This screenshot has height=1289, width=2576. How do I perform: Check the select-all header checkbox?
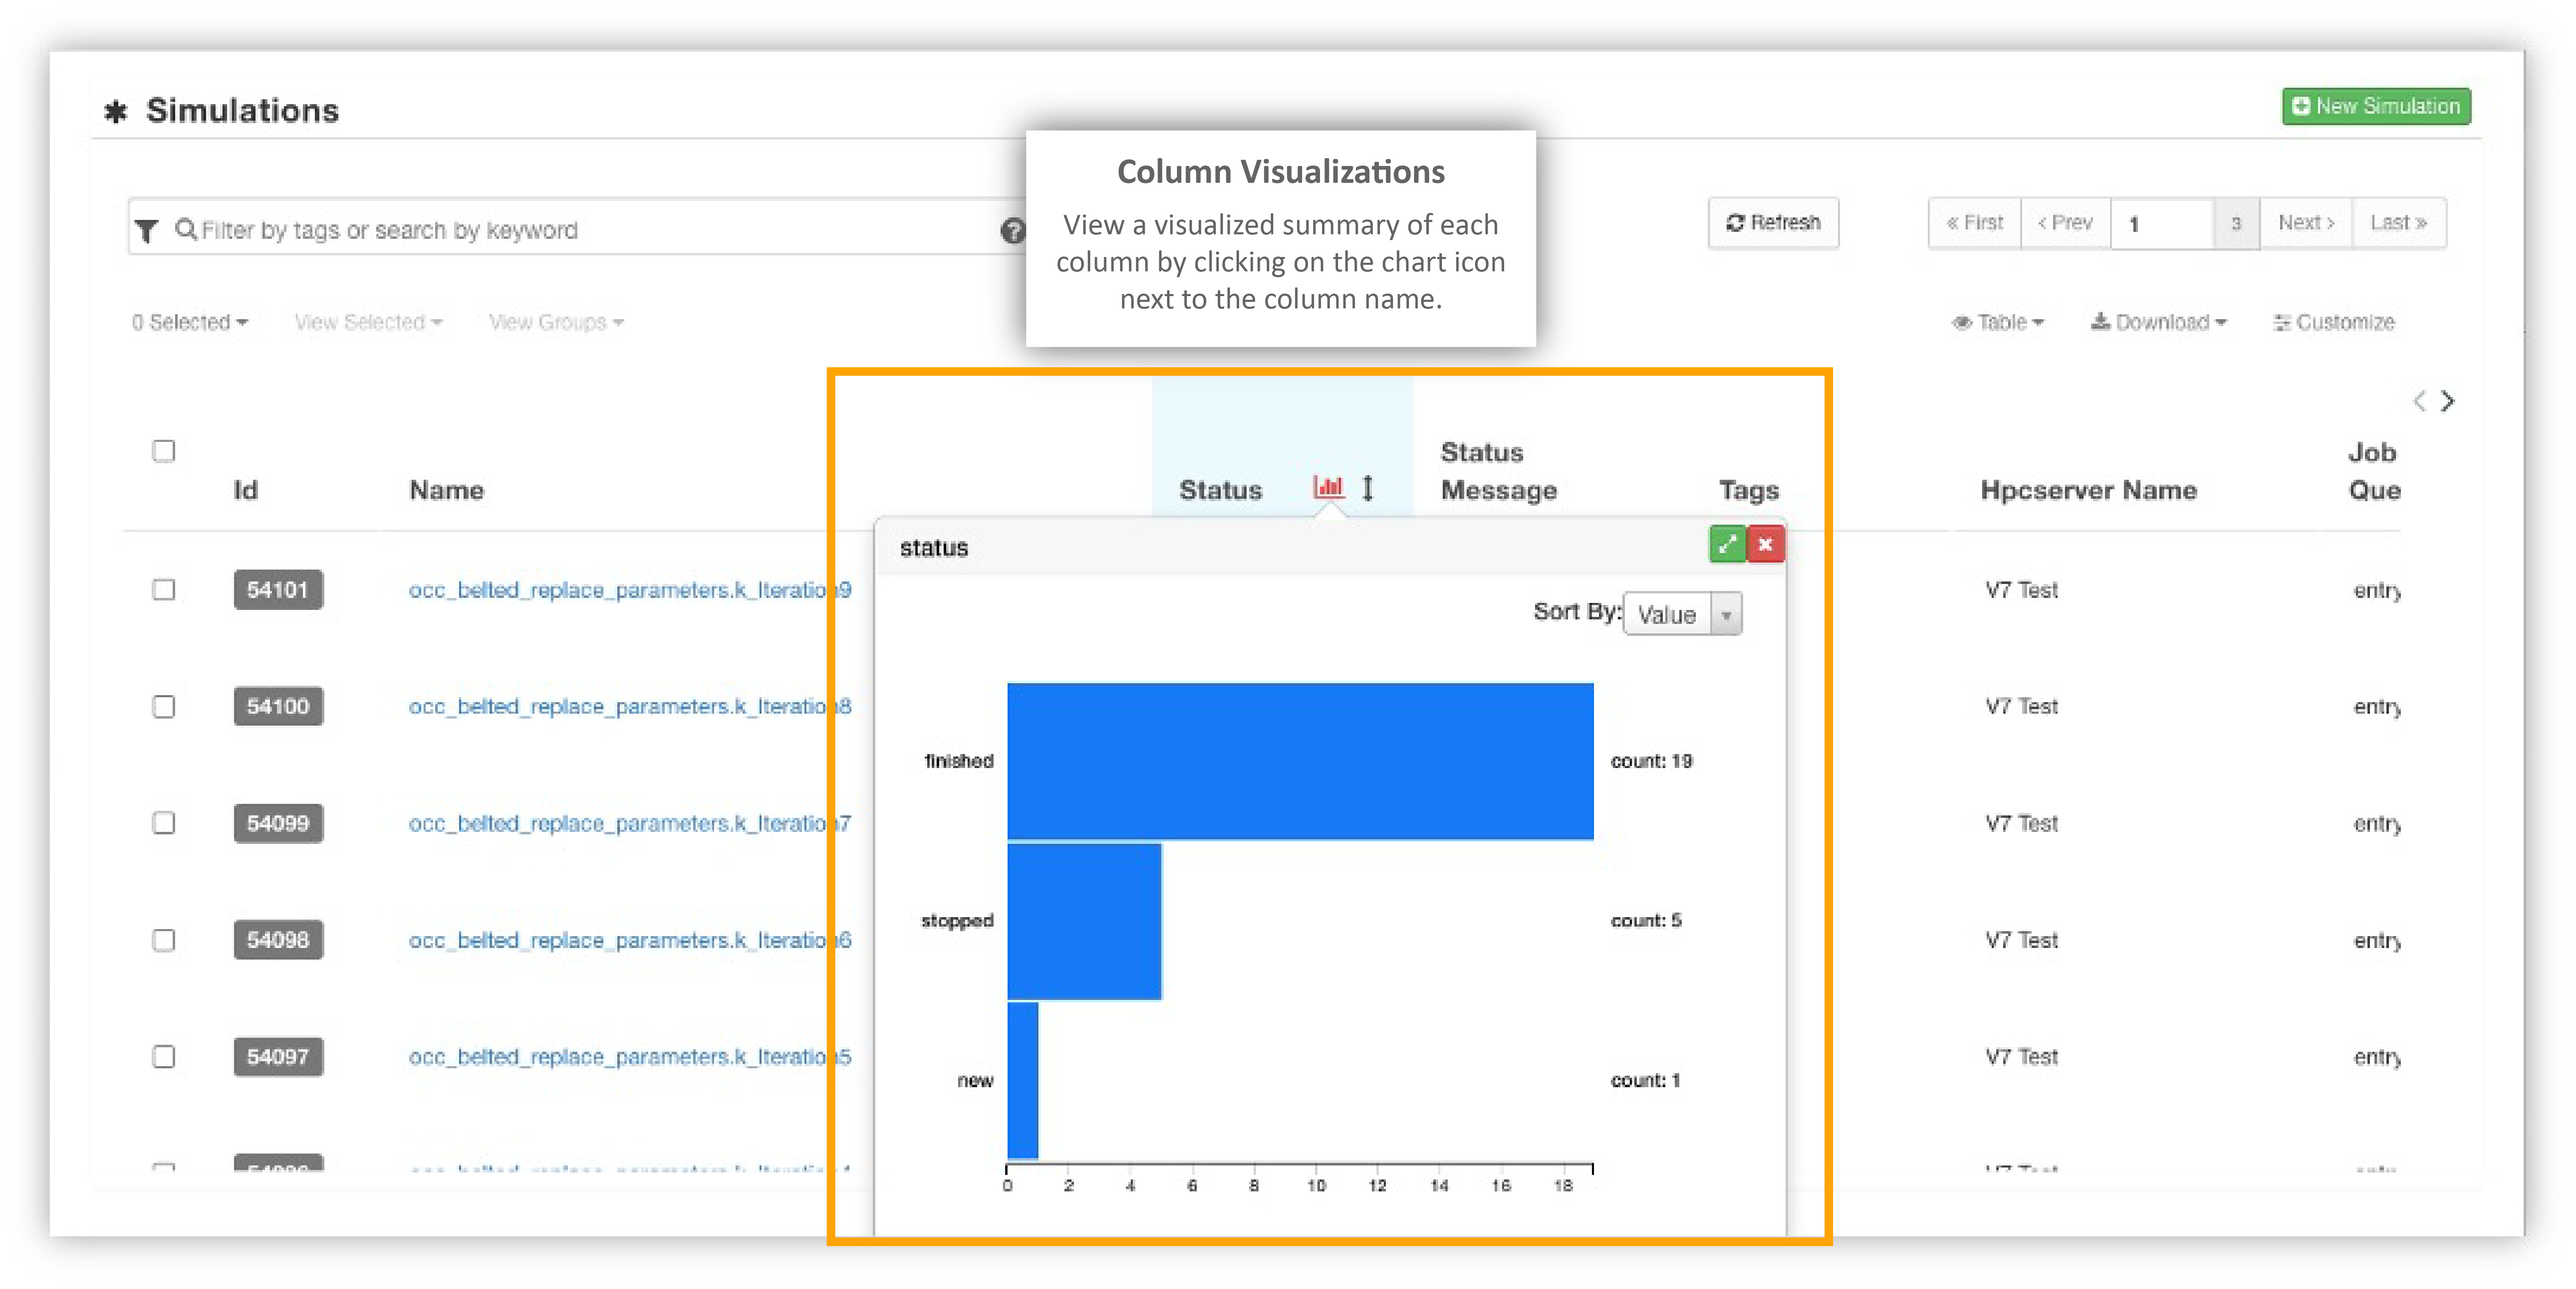pyautogui.click(x=164, y=451)
